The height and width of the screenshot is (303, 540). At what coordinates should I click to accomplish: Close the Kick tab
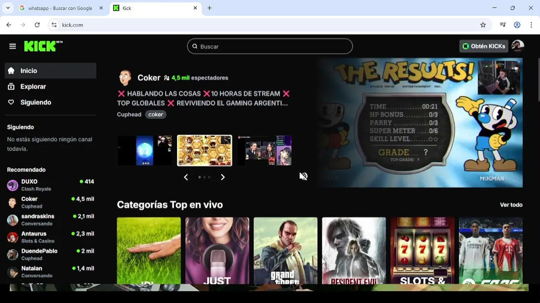click(x=195, y=8)
